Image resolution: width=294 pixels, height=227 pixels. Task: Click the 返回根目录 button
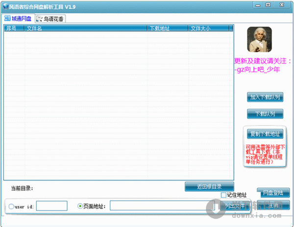pos(209,186)
